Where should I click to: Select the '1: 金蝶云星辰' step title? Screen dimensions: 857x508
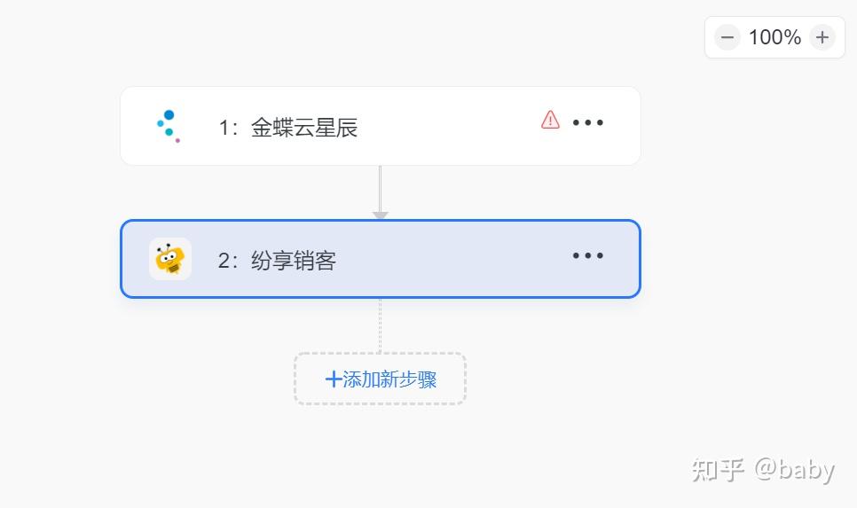pyautogui.click(x=288, y=128)
